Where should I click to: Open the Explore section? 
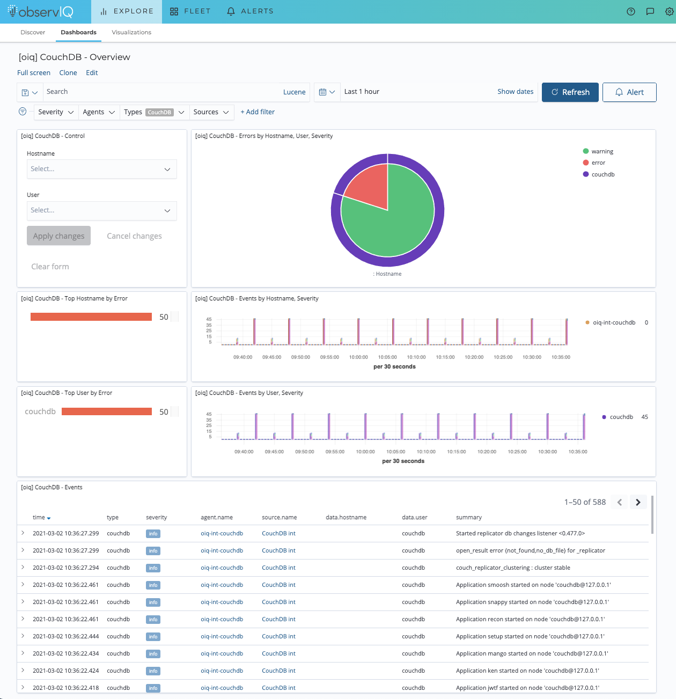(127, 11)
